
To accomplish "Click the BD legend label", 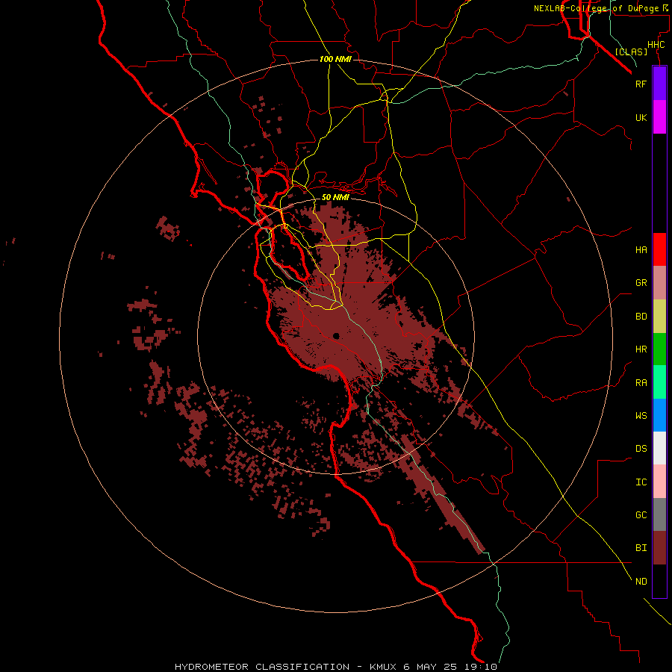I will click(641, 317).
